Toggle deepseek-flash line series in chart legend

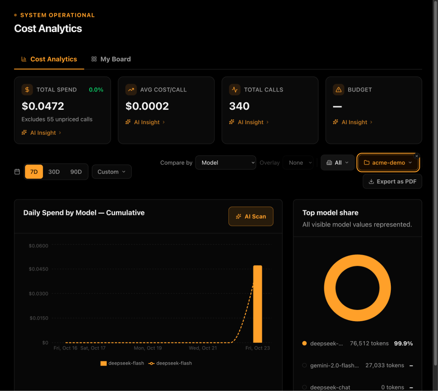170,363
